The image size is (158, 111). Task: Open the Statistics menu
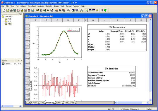click(x=49, y=6)
